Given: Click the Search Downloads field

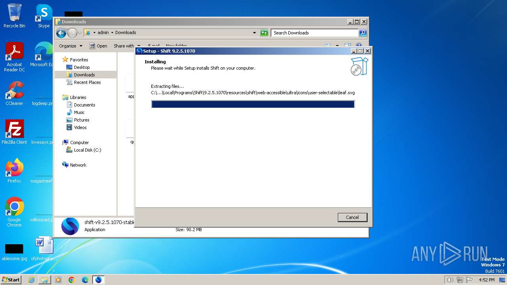Looking at the screenshot, I should pyautogui.click(x=315, y=33).
